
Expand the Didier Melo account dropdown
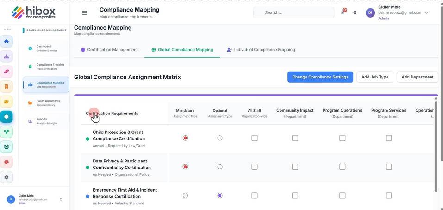click(426, 13)
